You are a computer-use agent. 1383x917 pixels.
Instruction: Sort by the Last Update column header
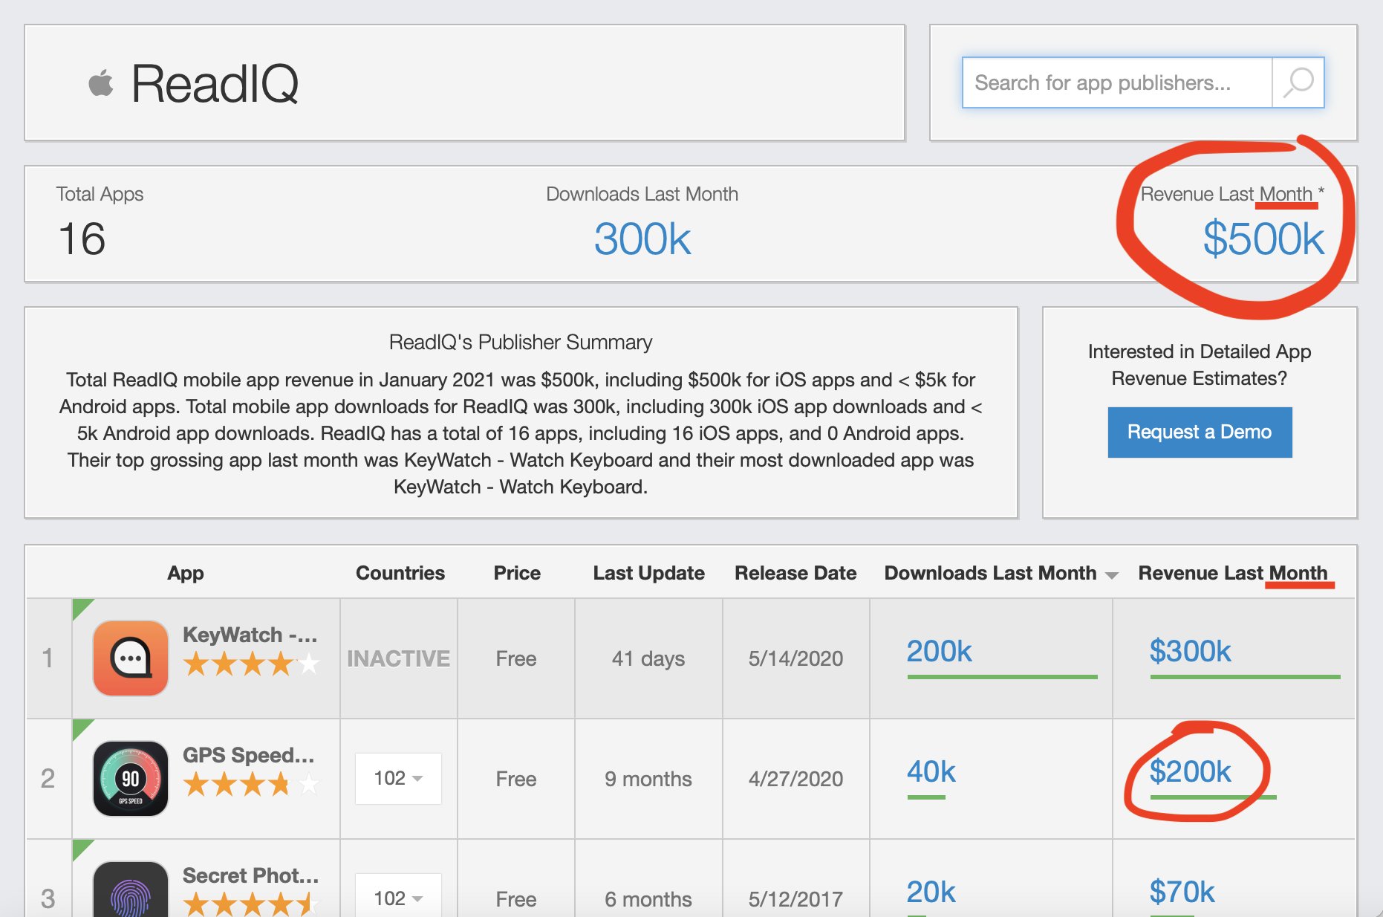(648, 573)
